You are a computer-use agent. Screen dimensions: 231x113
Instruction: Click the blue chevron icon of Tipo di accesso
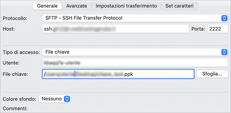224,52
